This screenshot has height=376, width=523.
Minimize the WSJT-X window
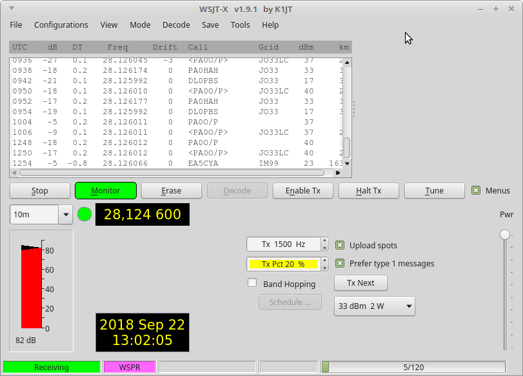coord(480,10)
